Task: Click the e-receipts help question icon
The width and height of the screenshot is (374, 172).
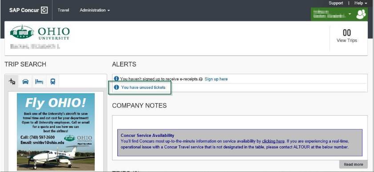Action: click(201, 79)
